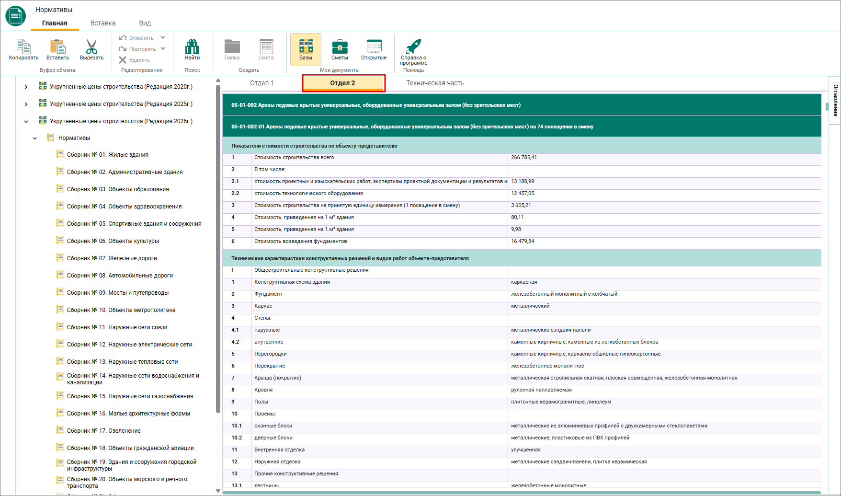
Task: Click the tree panel vertical scrollbar
Action: tap(218, 249)
